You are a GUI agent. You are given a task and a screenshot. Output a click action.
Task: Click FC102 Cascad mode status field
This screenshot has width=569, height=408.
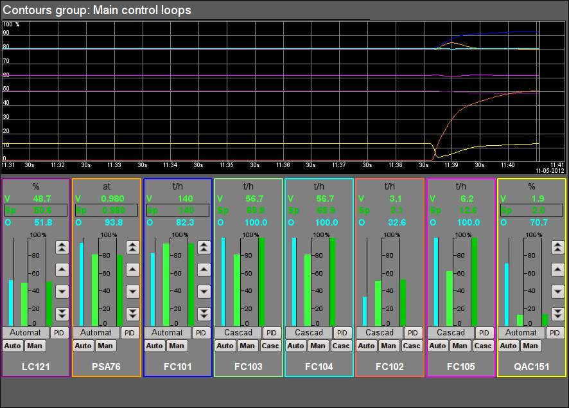[x=380, y=332]
